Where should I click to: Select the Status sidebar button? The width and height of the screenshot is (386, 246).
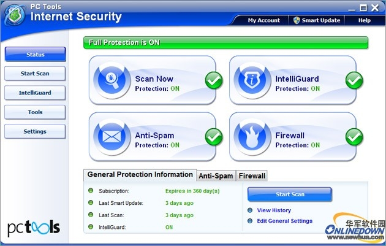tap(35, 54)
